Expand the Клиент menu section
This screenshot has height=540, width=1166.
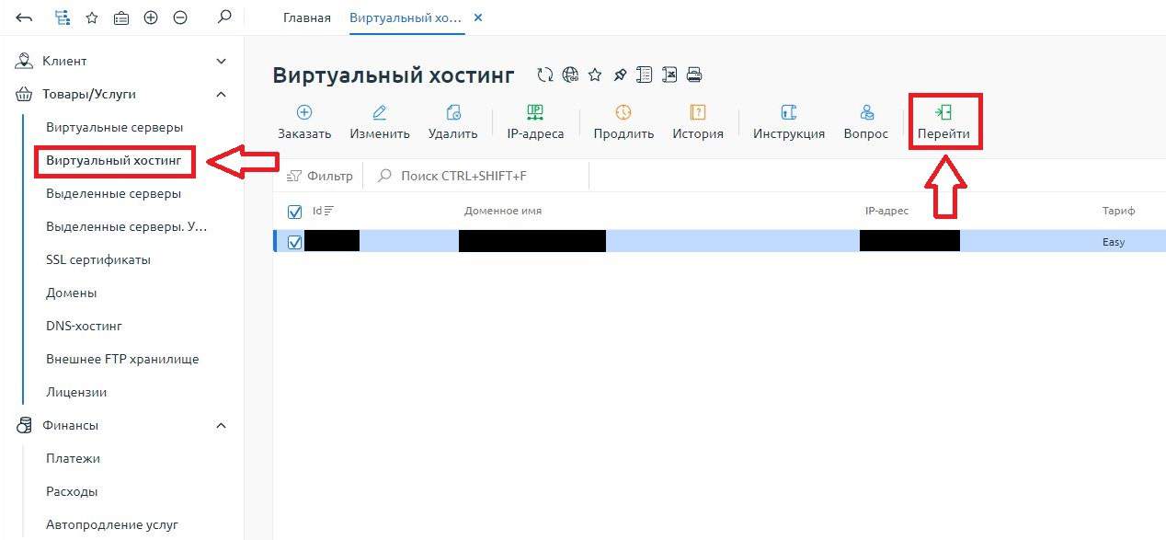221,61
